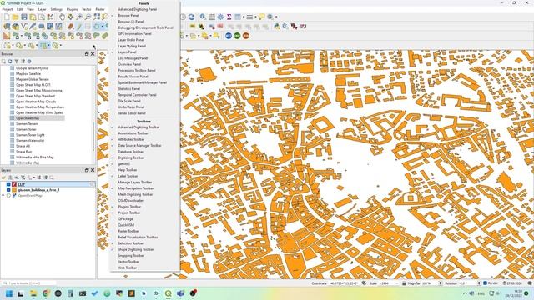Open the Python console icon
534x300 pixels.
click(276, 26)
